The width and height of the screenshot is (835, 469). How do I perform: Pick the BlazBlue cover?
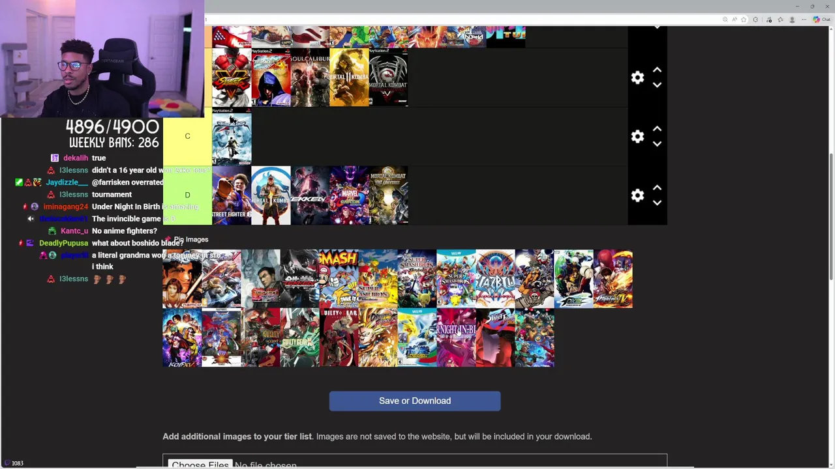(495, 279)
